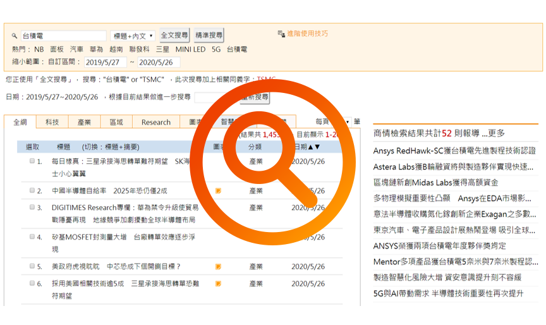Screen dimensions: 546x325
Task: Click hot keyword MINI LED
Action: pos(190,49)
